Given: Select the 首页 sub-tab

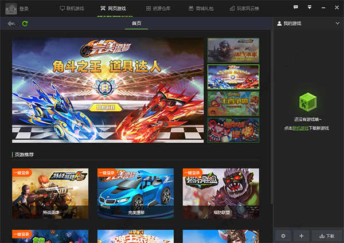Looking at the screenshot, I should click(136, 23).
